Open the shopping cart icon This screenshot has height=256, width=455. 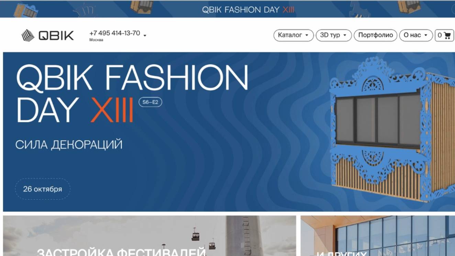444,35
